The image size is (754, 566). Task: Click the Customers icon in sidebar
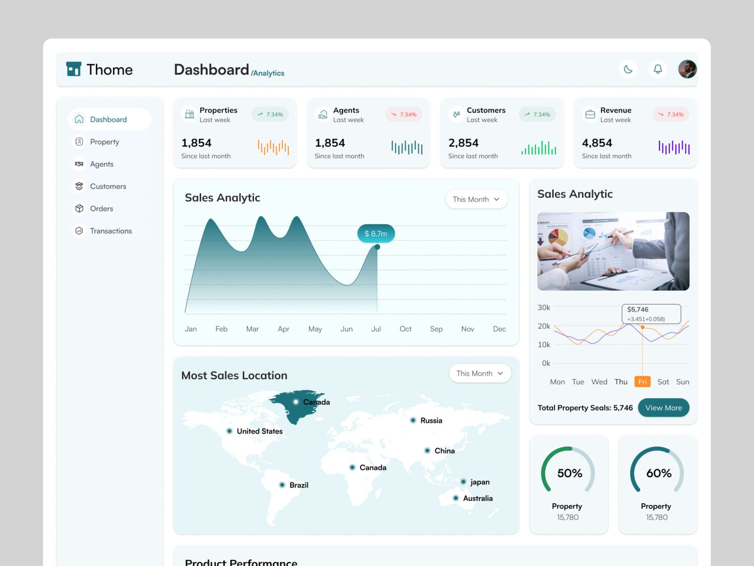[79, 186]
